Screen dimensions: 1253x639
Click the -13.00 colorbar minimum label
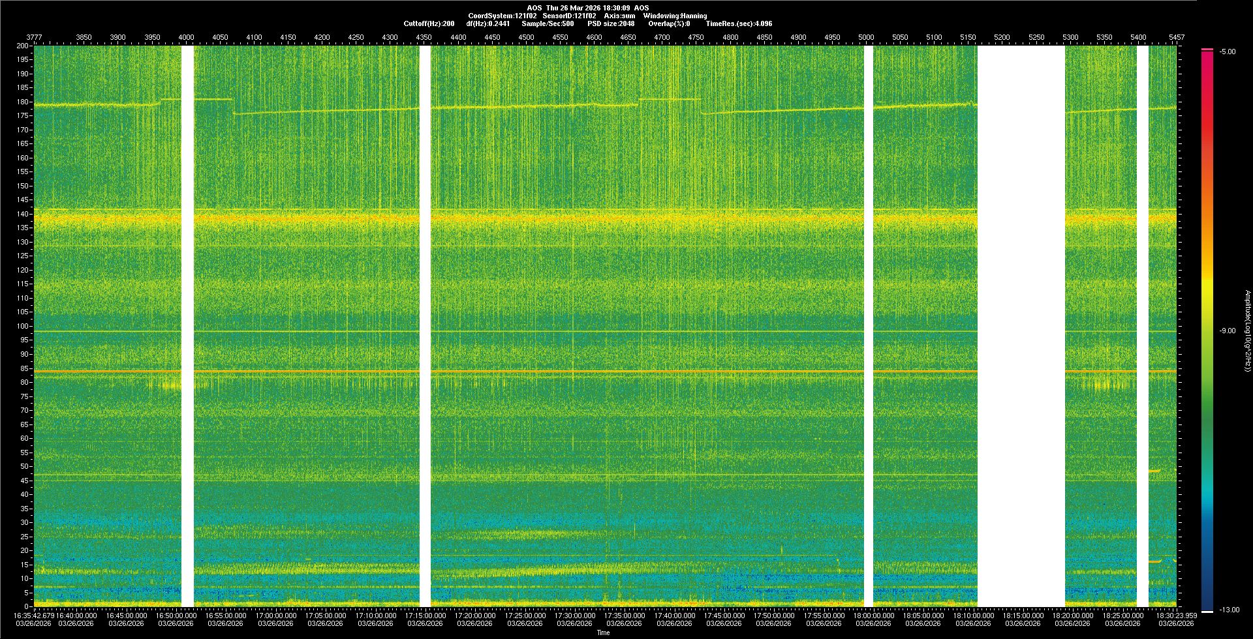coord(1229,610)
